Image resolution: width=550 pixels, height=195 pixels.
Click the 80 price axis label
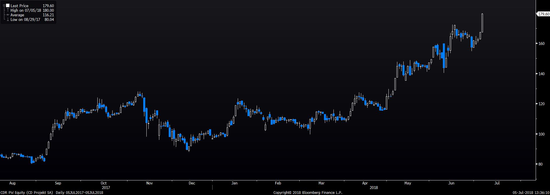(541, 164)
